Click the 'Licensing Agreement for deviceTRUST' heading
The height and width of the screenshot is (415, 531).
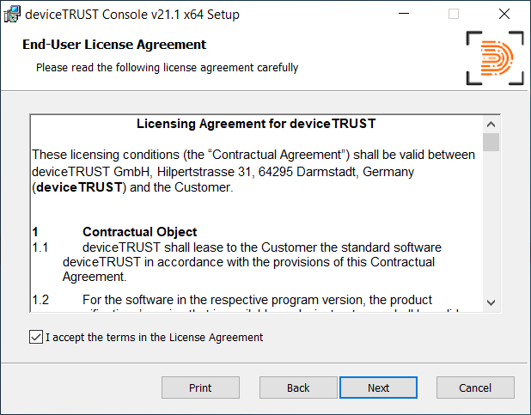pos(256,124)
